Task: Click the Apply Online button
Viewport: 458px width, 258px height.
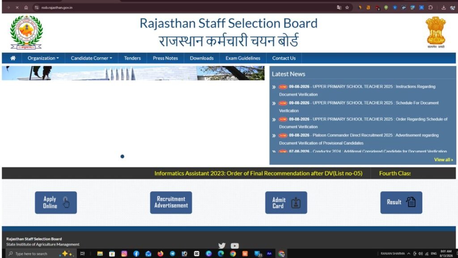Action: click(x=56, y=202)
